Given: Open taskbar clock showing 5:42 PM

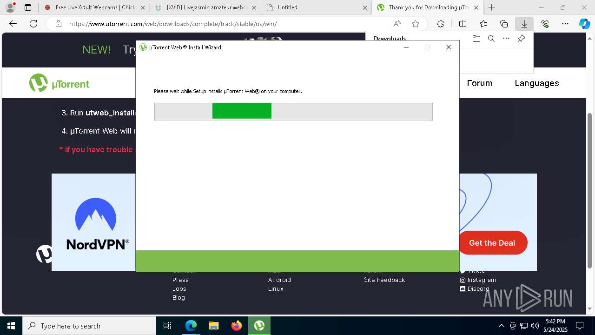Looking at the screenshot, I should coord(555,326).
